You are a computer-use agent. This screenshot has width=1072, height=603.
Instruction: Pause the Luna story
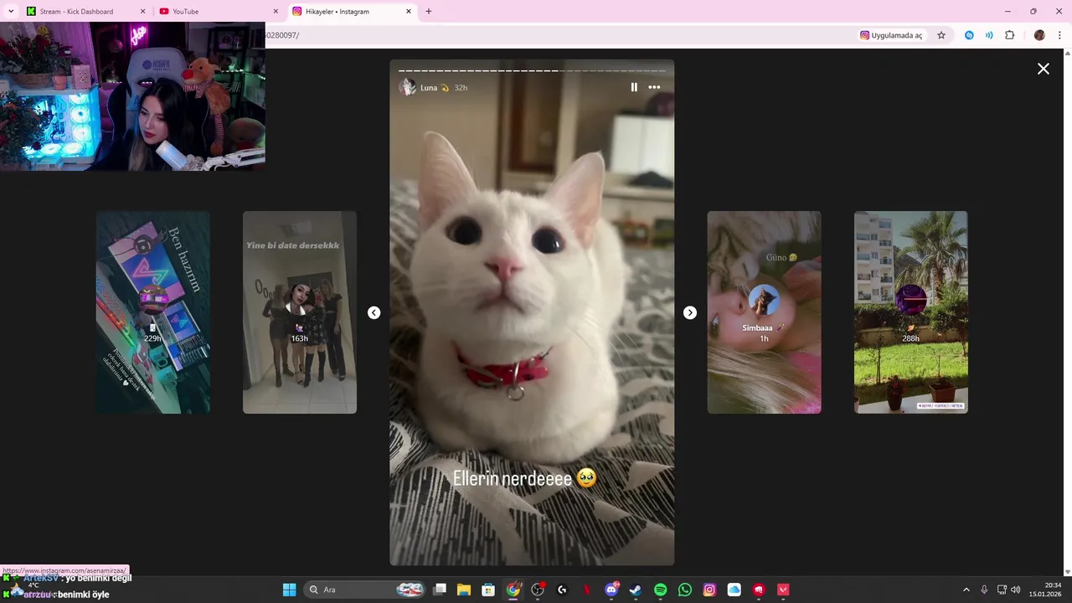point(634,87)
